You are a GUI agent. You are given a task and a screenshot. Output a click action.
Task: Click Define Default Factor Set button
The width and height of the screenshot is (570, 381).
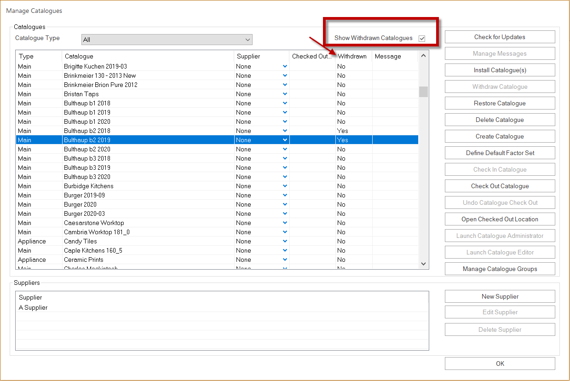[500, 153]
